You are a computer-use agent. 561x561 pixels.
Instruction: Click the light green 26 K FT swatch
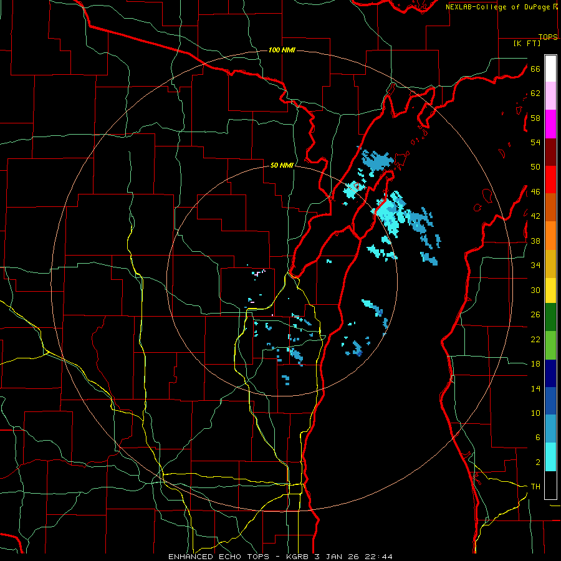tap(550, 345)
